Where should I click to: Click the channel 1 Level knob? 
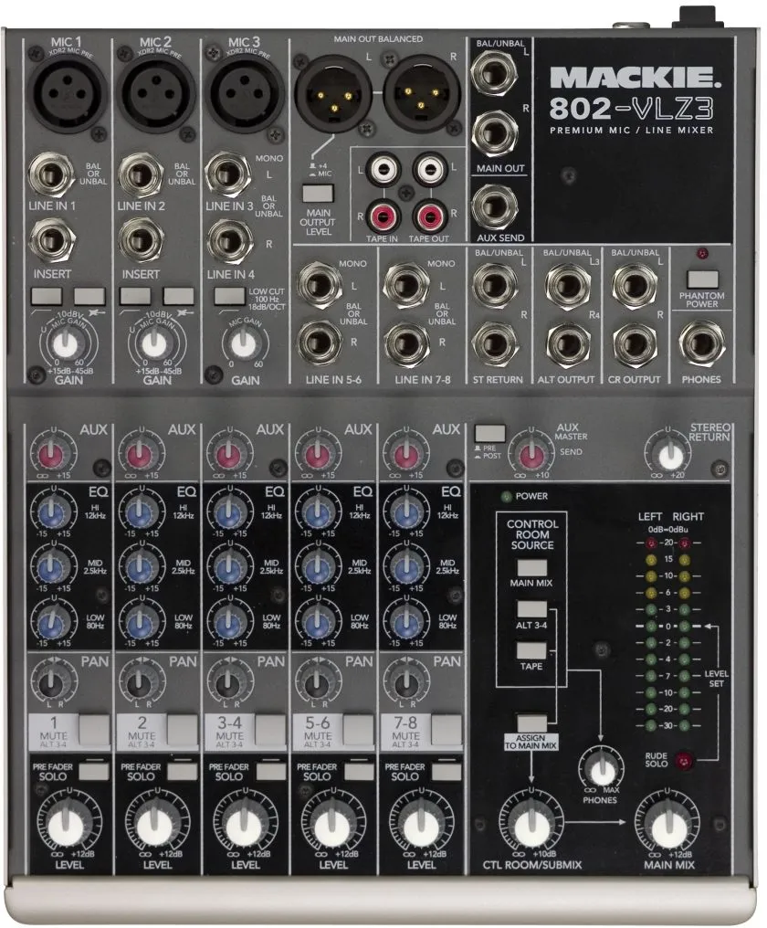67,823
